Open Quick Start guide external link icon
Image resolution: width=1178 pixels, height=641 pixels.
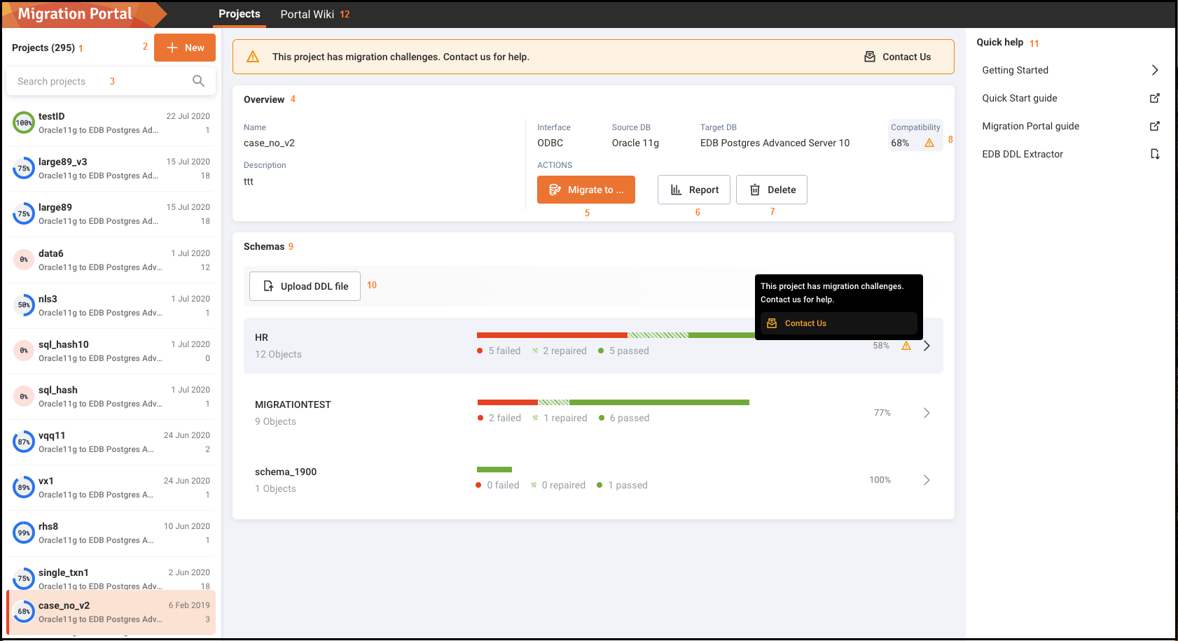[x=1155, y=98]
